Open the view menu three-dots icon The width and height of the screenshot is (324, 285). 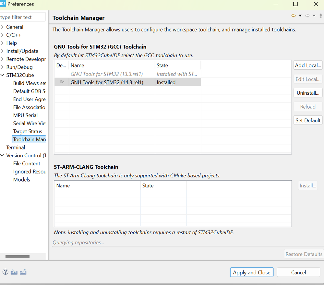click(320, 16)
